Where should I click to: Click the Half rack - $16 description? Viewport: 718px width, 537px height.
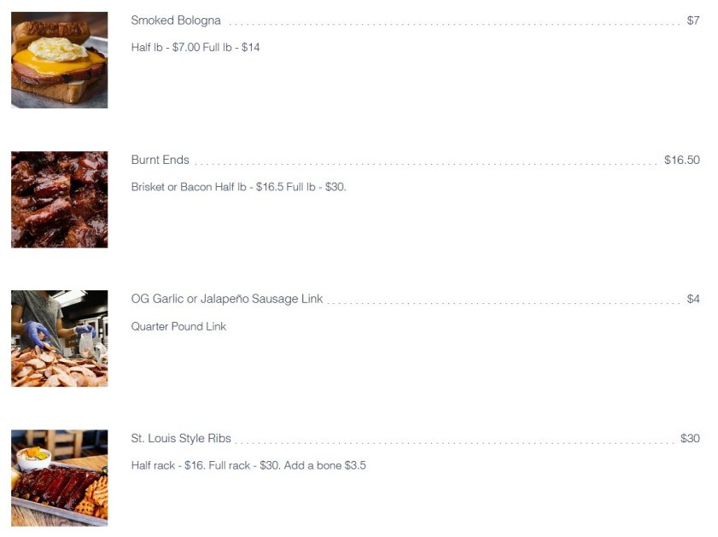(248, 465)
